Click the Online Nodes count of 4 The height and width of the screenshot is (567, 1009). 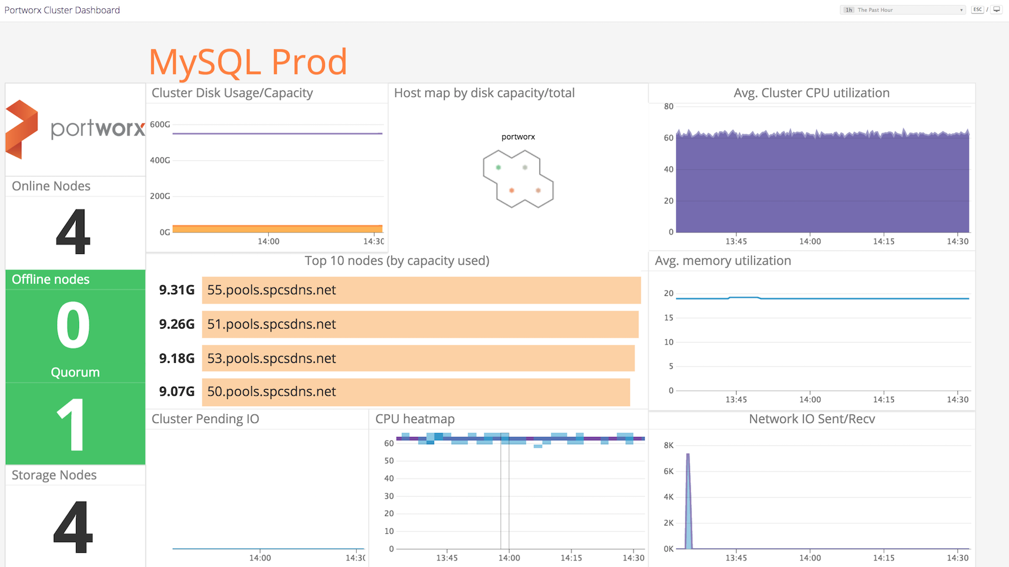[x=72, y=232]
